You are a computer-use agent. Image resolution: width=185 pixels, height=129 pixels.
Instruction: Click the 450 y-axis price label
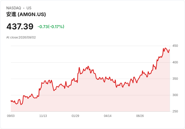[x=175, y=46]
